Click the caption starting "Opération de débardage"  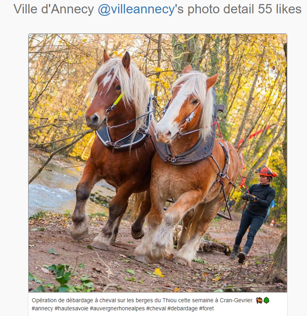pos(142,300)
